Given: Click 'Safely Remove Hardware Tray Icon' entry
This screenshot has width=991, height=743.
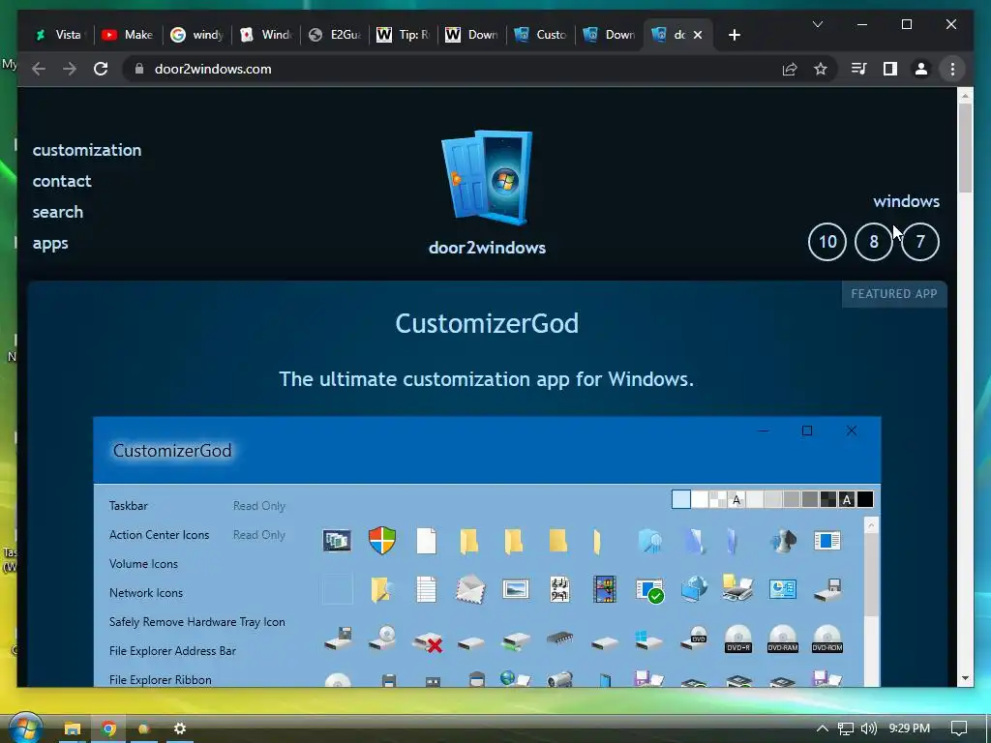Looking at the screenshot, I should click(197, 622).
